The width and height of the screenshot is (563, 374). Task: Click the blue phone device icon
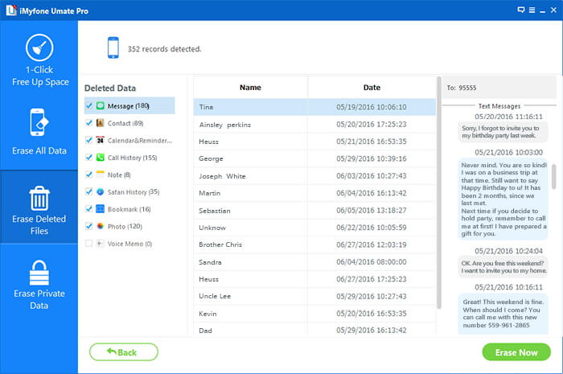coord(113,47)
